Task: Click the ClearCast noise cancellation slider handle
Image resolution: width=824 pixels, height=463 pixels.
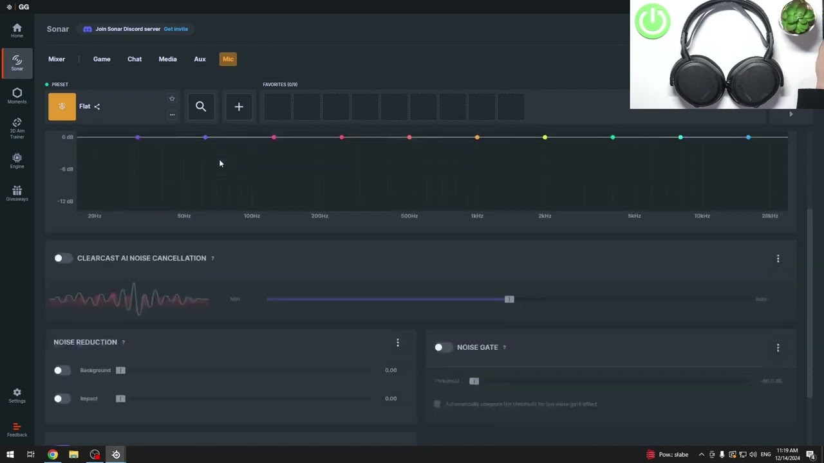Action: [x=509, y=299]
